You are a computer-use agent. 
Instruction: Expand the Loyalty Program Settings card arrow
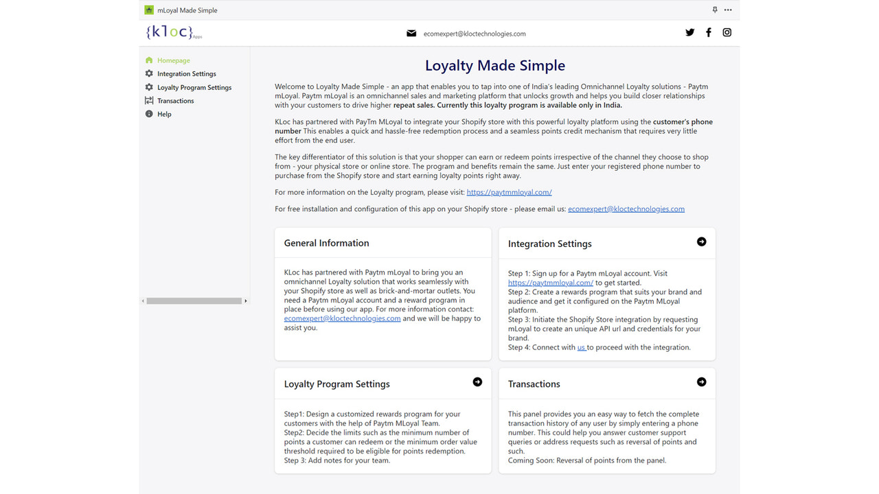click(477, 381)
